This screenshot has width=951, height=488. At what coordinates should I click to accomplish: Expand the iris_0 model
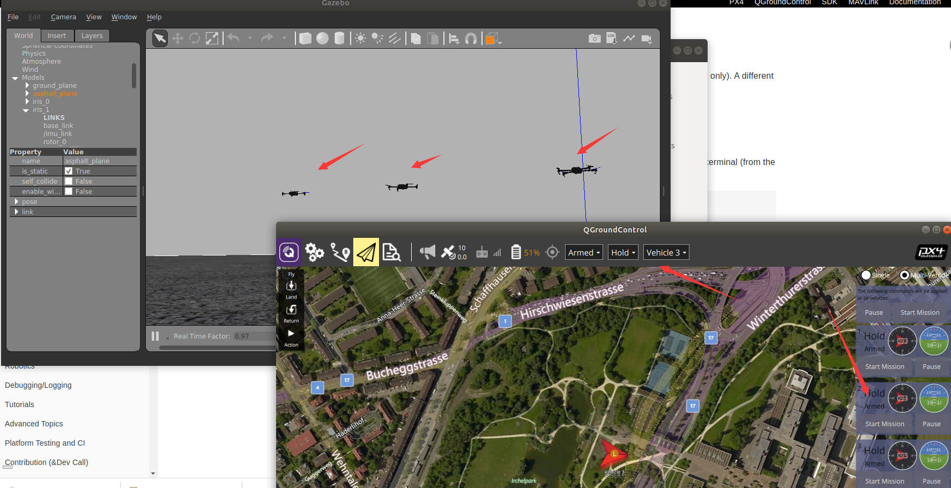click(x=27, y=101)
